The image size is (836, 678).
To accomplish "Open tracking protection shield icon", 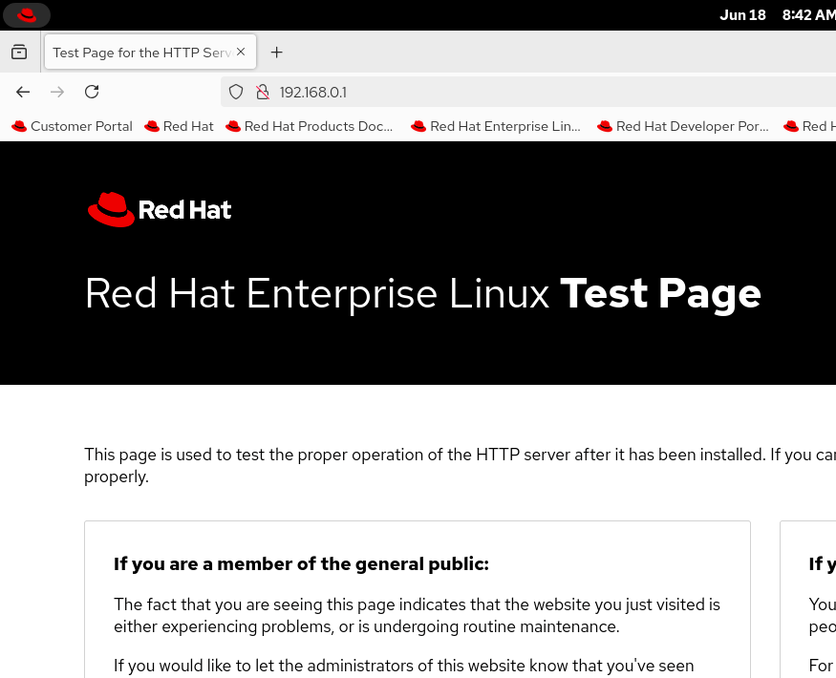I will [x=236, y=93].
